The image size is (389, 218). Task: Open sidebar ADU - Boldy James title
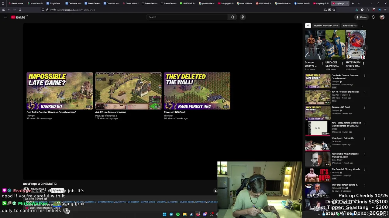(x=346, y=124)
